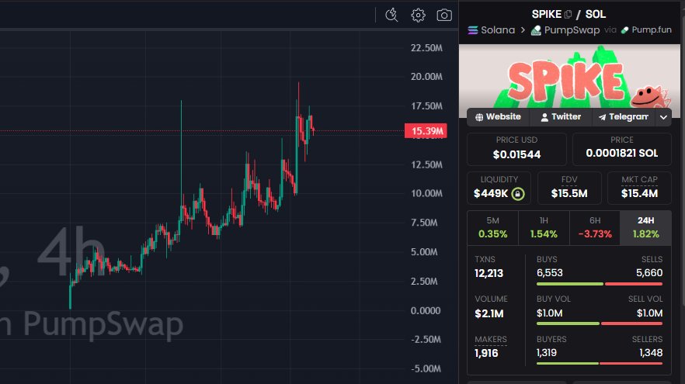Take a chart snapshot with camera icon

click(444, 15)
